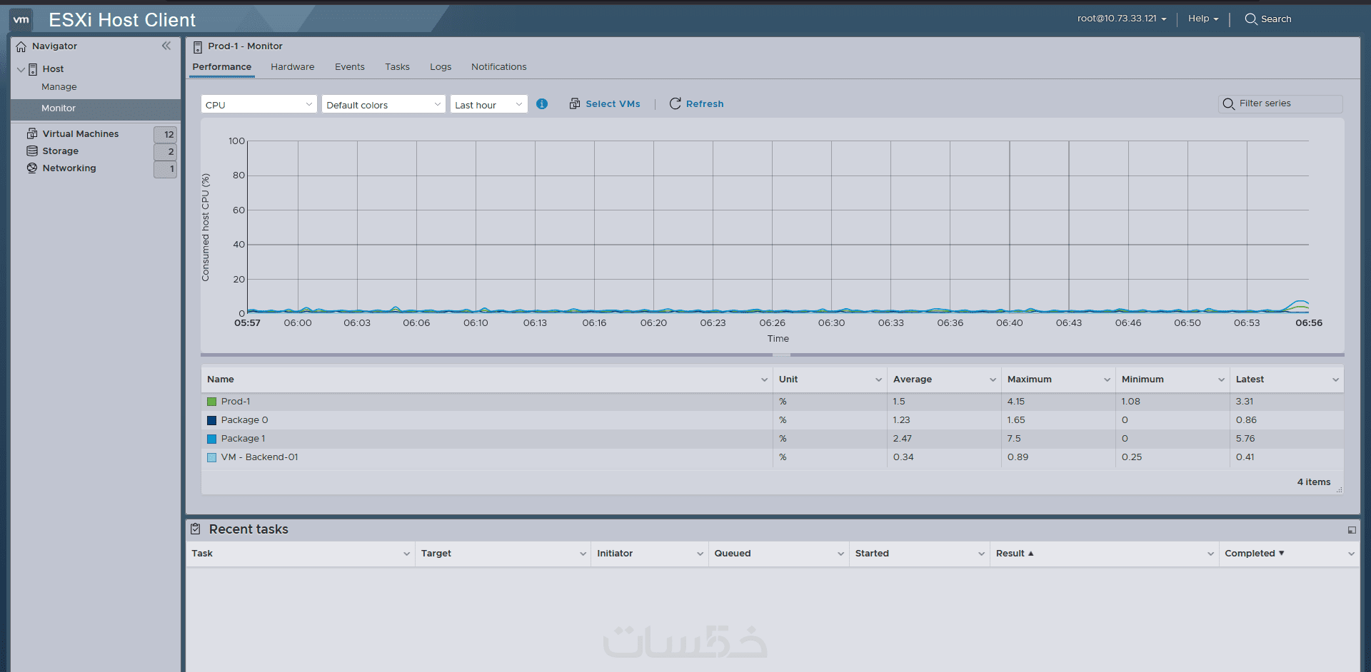
Task: Switch to the Hardware tab
Action: click(x=293, y=67)
